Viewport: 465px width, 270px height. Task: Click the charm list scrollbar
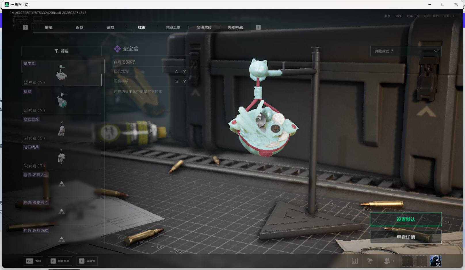click(x=104, y=67)
